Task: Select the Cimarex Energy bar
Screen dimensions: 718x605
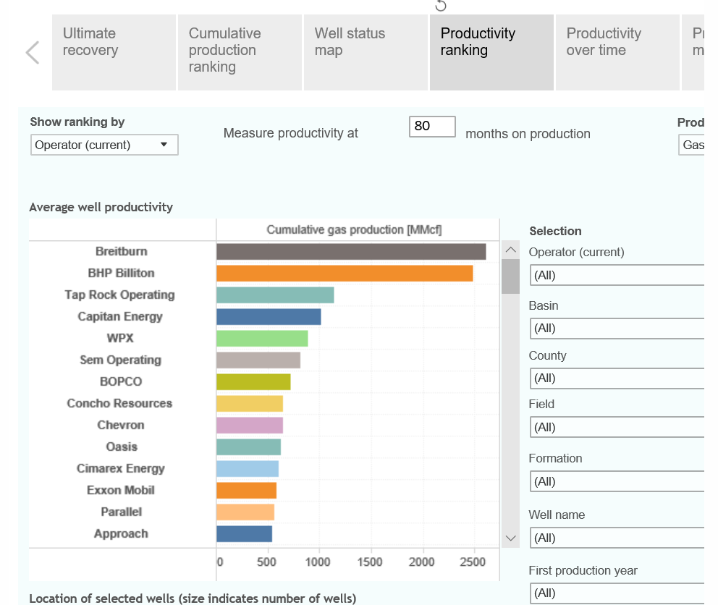Action: [248, 468]
